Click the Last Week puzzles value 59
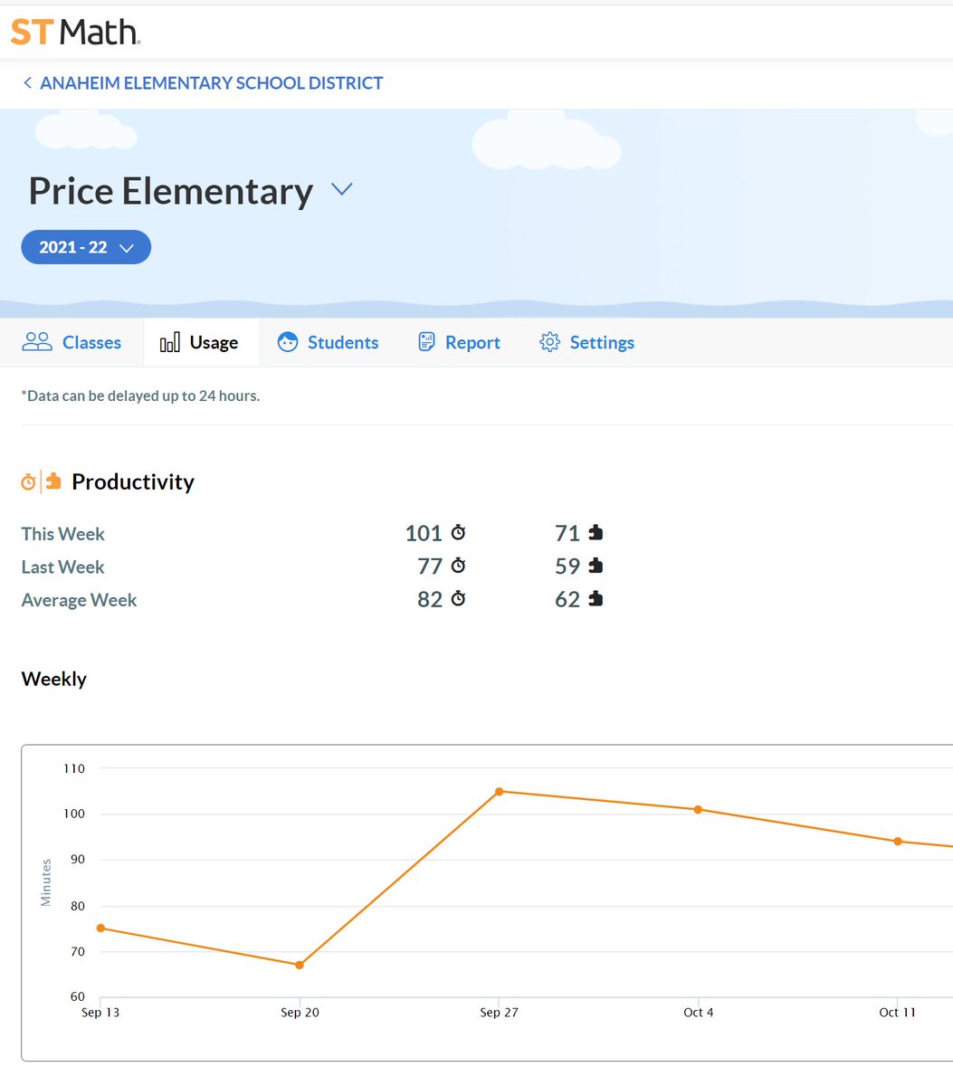 (567, 567)
